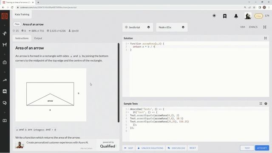Click the 174 honor score
Screen dimensions: 272x153
coord(267,16)
